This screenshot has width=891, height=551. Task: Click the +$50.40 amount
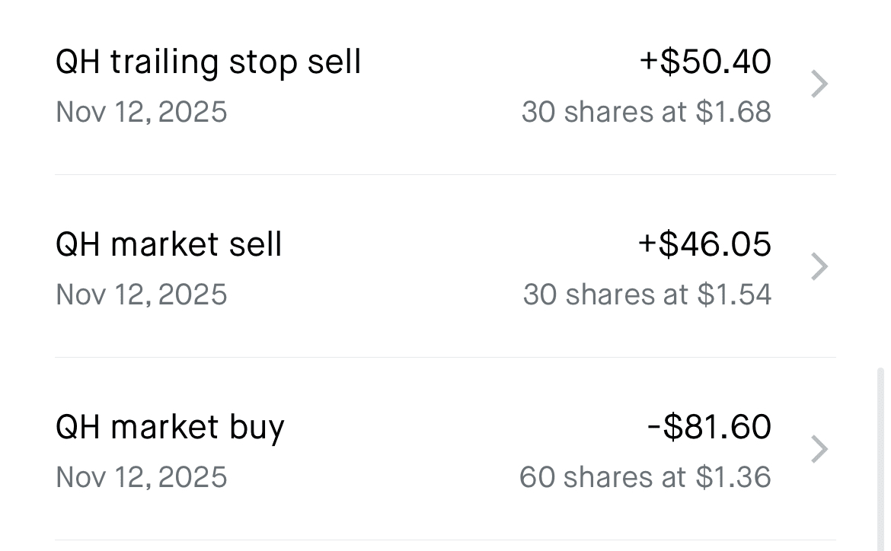(x=705, y=62)
